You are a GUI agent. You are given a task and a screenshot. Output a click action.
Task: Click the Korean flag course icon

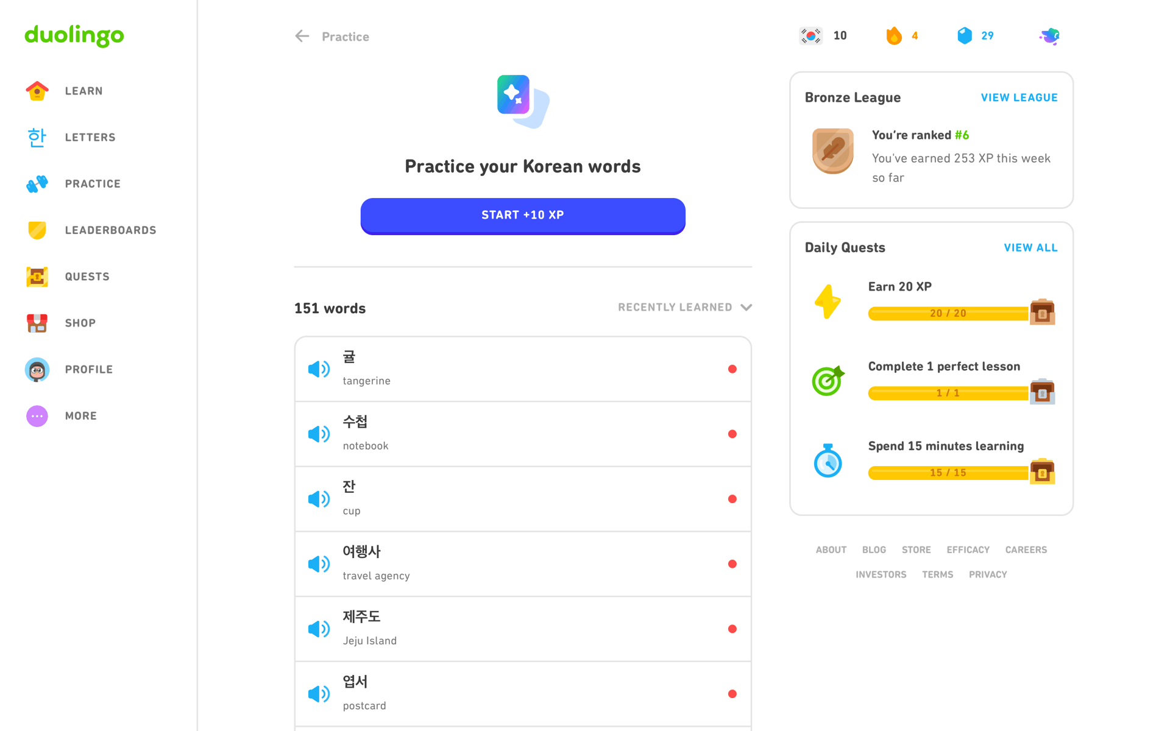[811, 36]
